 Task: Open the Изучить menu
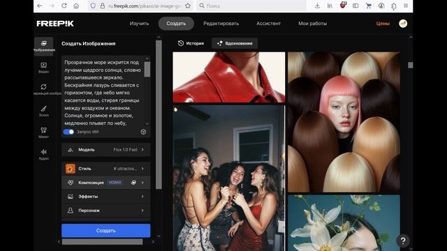(x=139, y=24)
